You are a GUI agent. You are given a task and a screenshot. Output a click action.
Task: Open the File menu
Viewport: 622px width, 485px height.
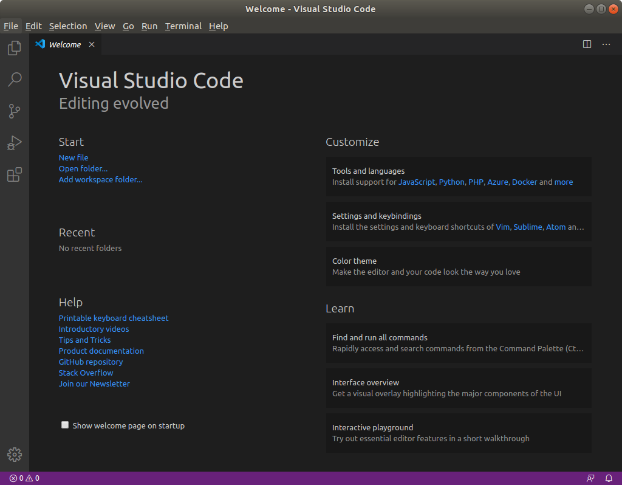click(11, 26)
